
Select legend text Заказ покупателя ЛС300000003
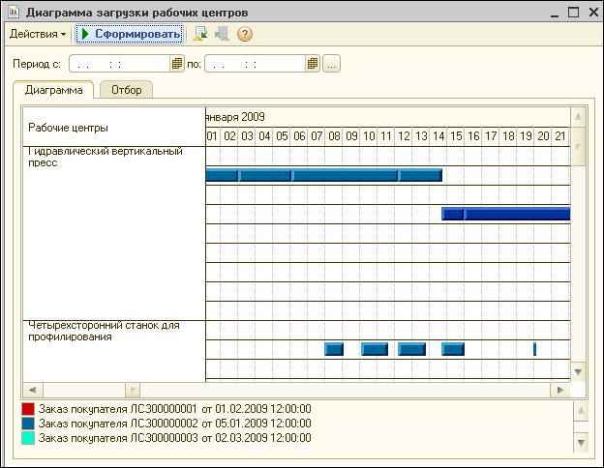pos(118,438)
